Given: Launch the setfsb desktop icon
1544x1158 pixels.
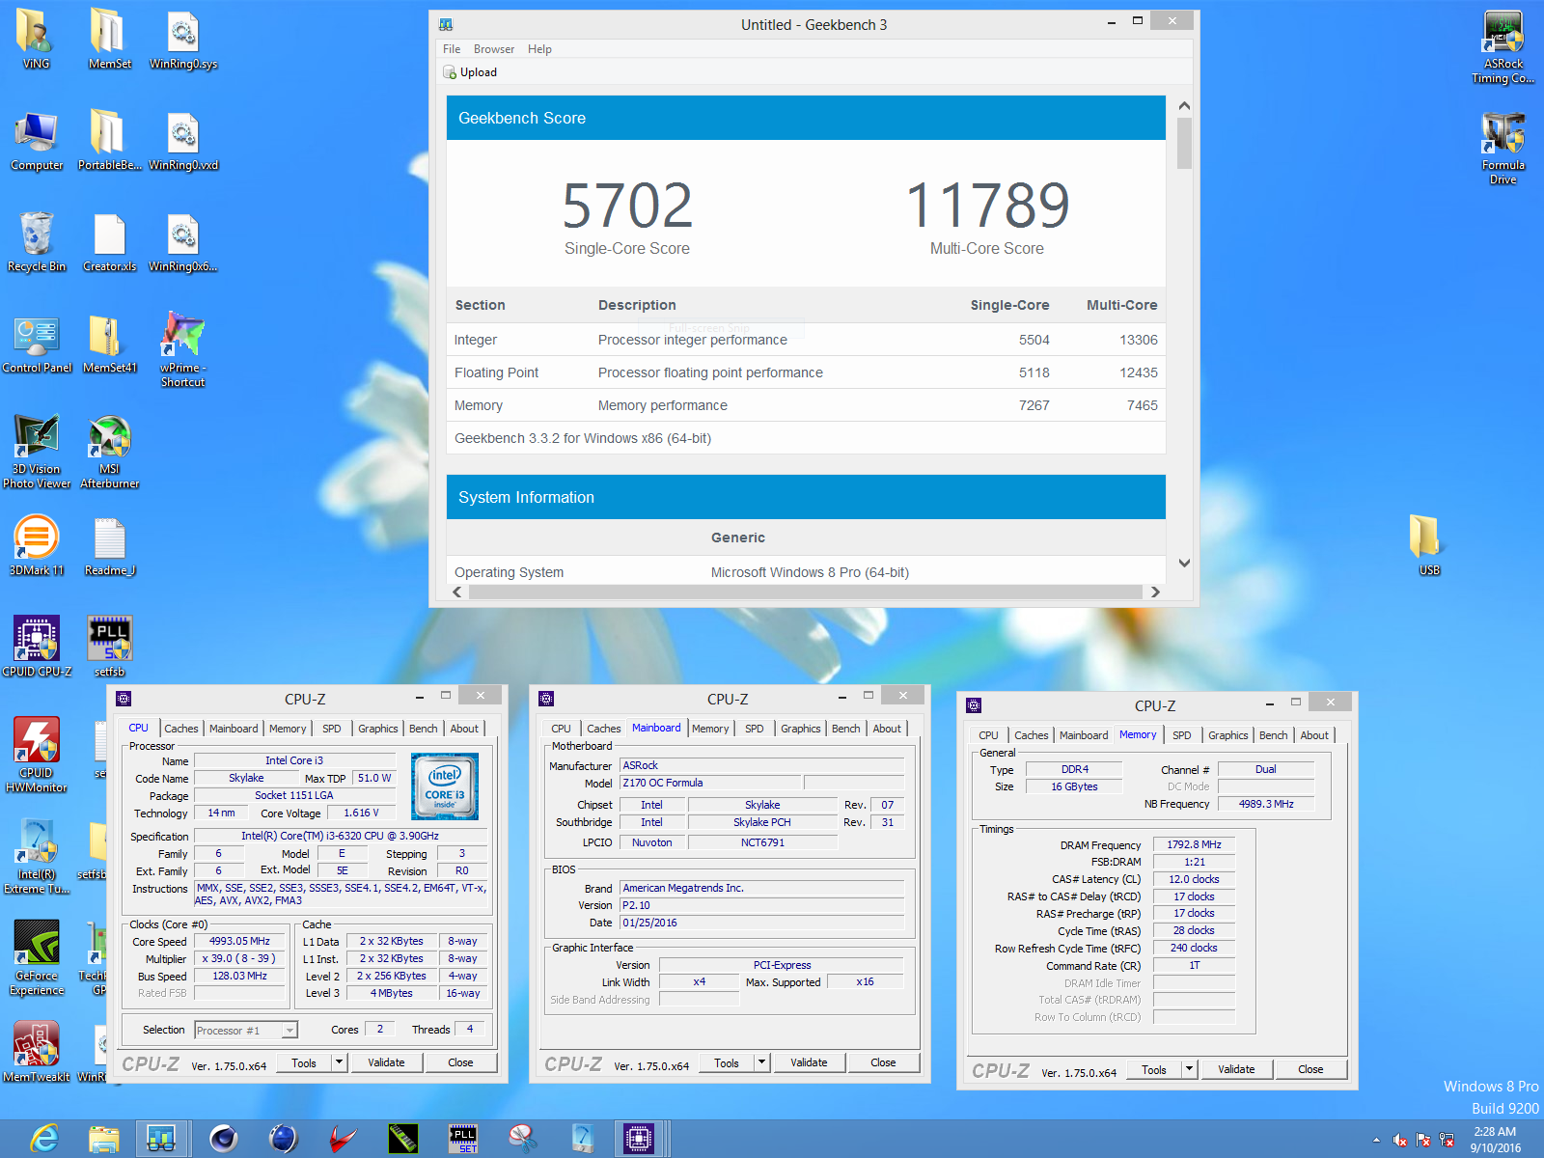Looking at the screenshot, I should tap(109, 647).
